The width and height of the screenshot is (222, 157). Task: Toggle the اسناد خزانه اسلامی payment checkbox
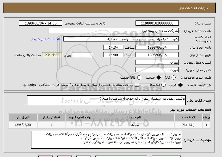[x=137, y=85]
